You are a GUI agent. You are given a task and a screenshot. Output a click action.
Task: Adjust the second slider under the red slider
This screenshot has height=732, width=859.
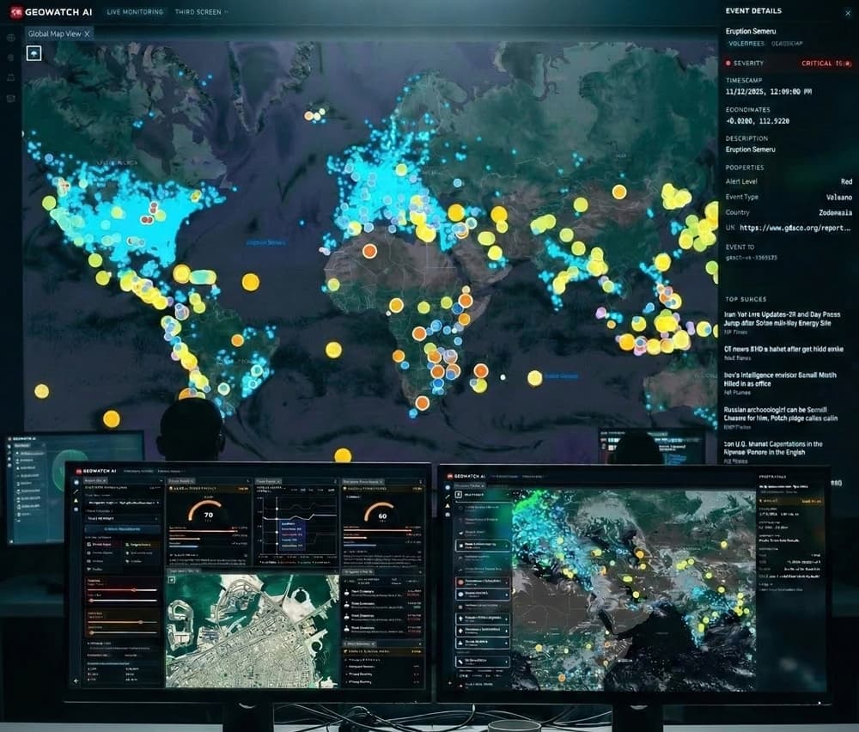tap(123, 601)
